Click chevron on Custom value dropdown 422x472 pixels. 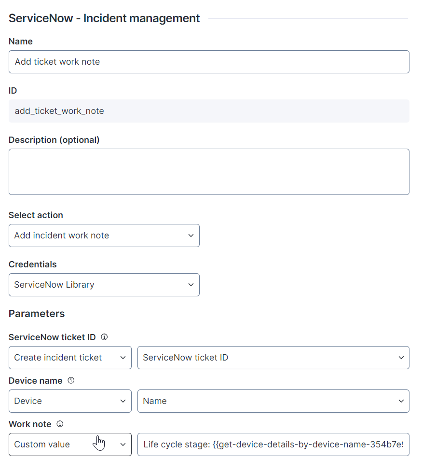(123, 444)
